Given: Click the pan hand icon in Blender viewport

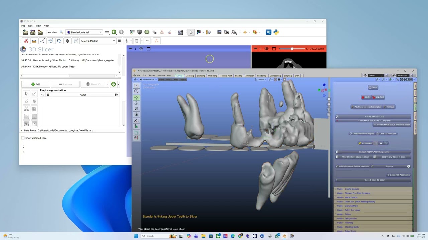Looking at the screenshot, I should (329, 104).
